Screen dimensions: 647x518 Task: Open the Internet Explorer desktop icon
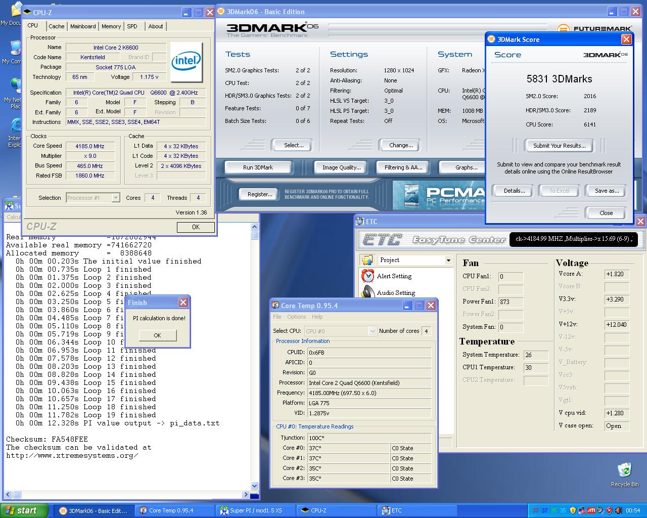14,133
